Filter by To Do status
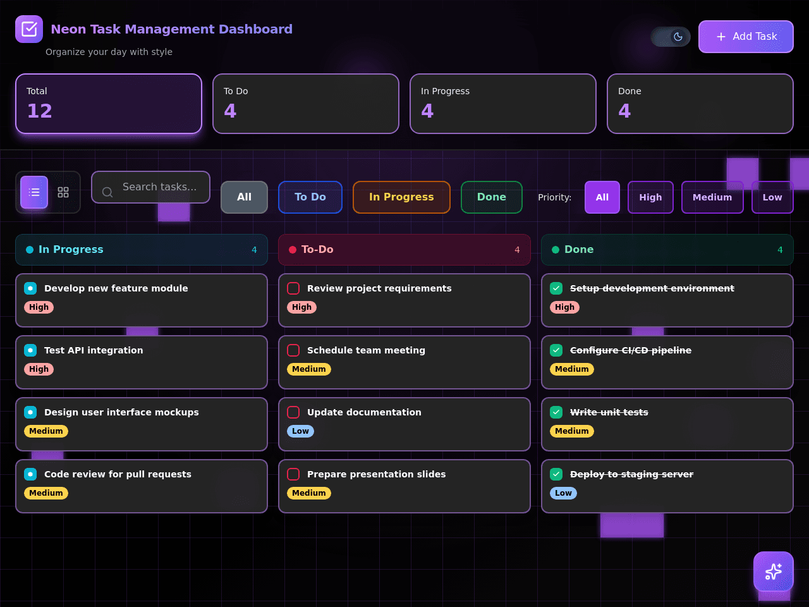Screen dimensions: 809x607 (x=310, y=197)
